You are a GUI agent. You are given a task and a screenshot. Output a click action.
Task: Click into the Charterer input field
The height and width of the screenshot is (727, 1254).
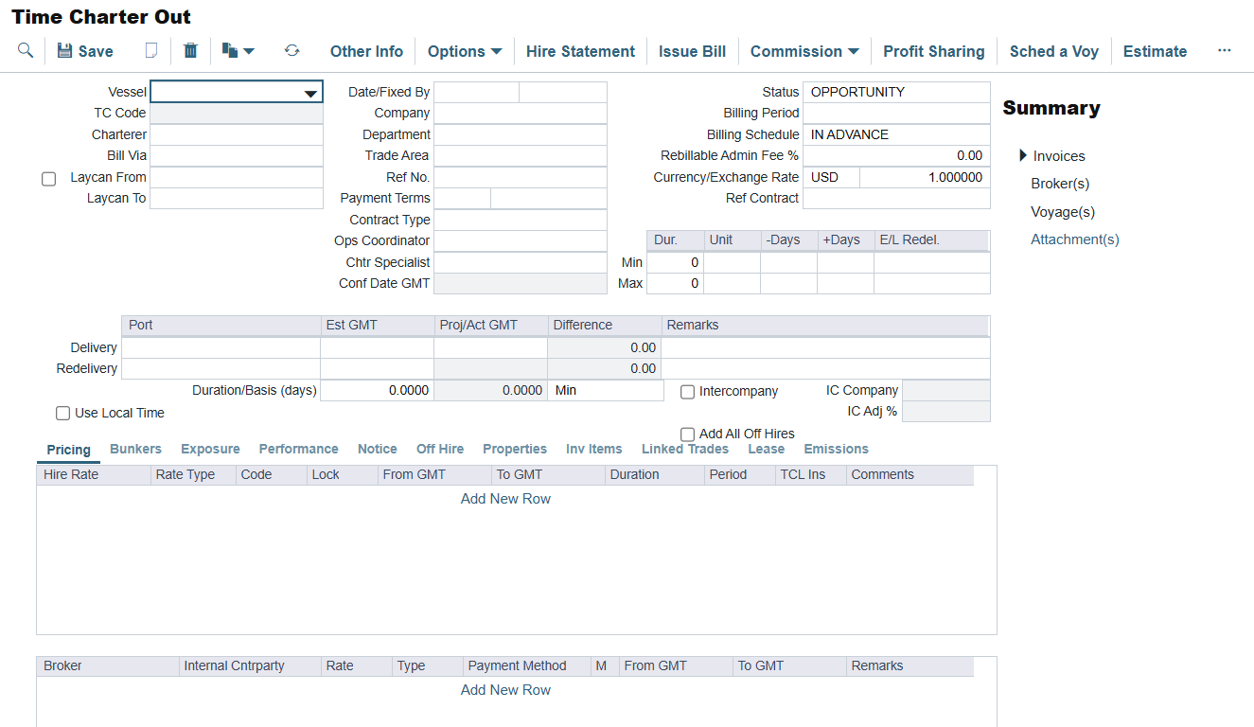[237, 135]
